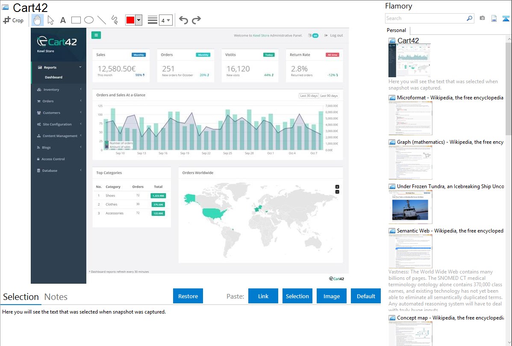Paste as Link button

263,296
